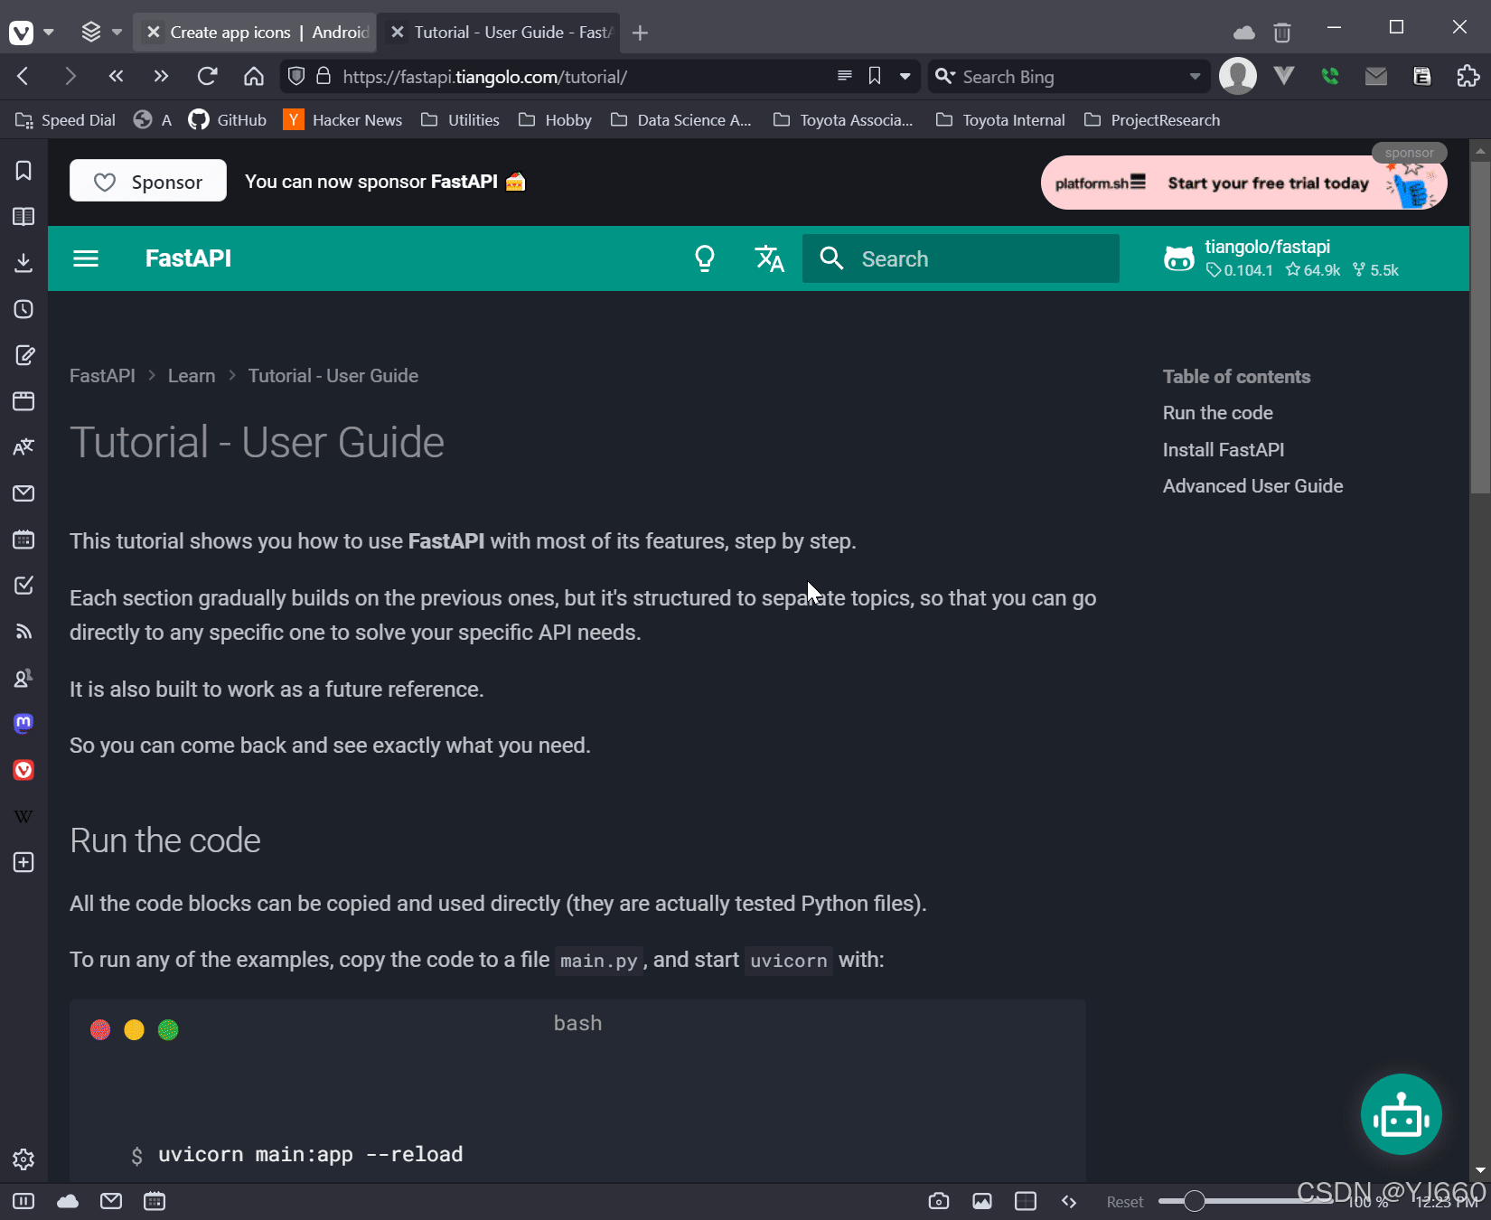
Task: Expand the Utilities bookmark folder
Action: coord(460,120)
